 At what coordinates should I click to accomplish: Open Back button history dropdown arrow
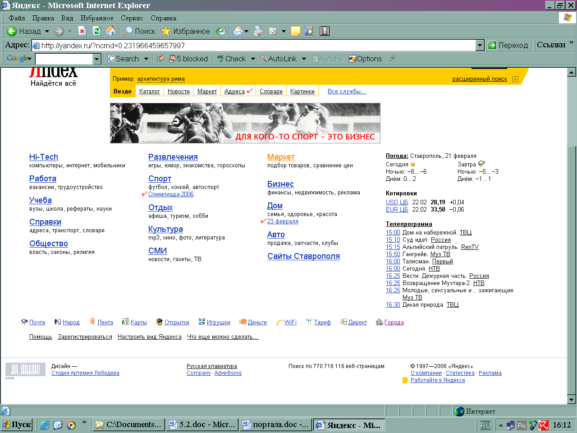[x=47, y=31]
